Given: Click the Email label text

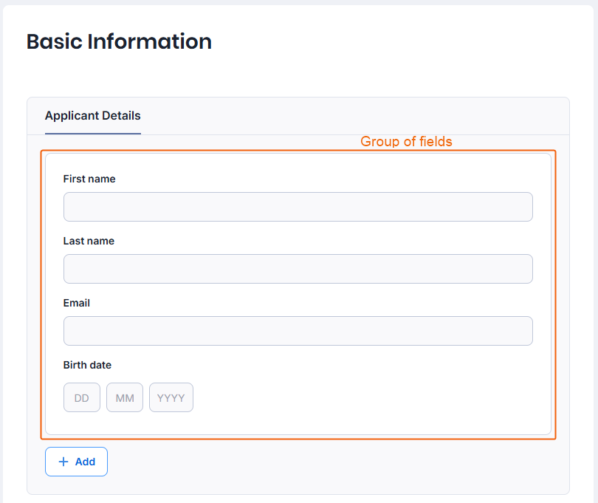Looking at the screenshot, I should (77, 303).
